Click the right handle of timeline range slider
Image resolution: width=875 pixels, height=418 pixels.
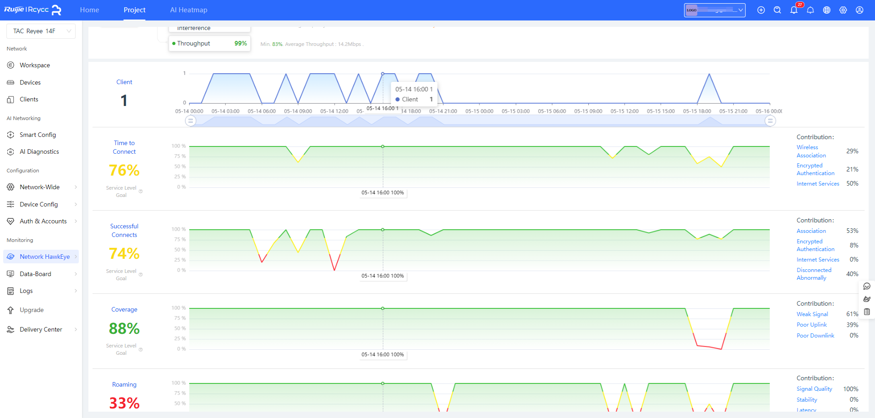coord(770,121)
